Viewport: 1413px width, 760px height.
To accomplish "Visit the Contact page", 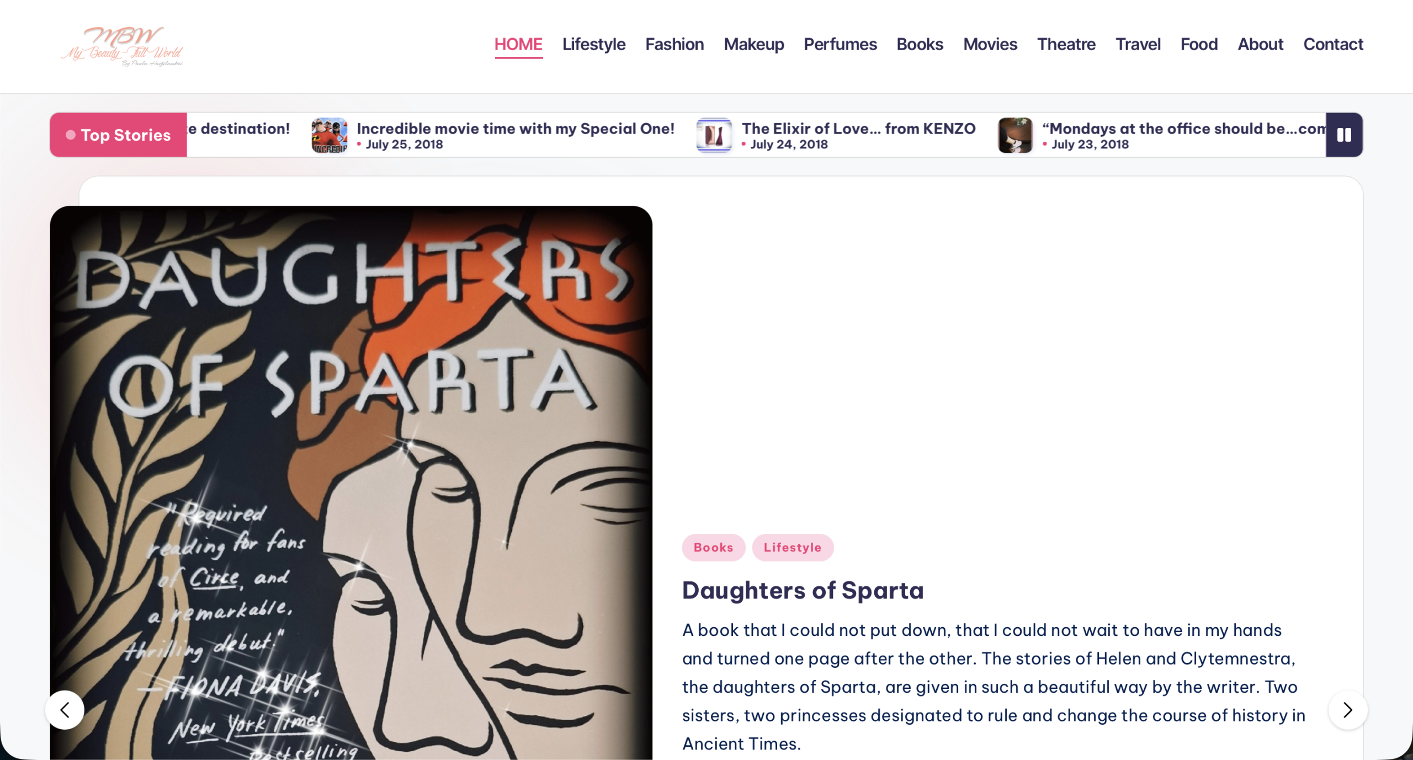I will point(1333,44).
